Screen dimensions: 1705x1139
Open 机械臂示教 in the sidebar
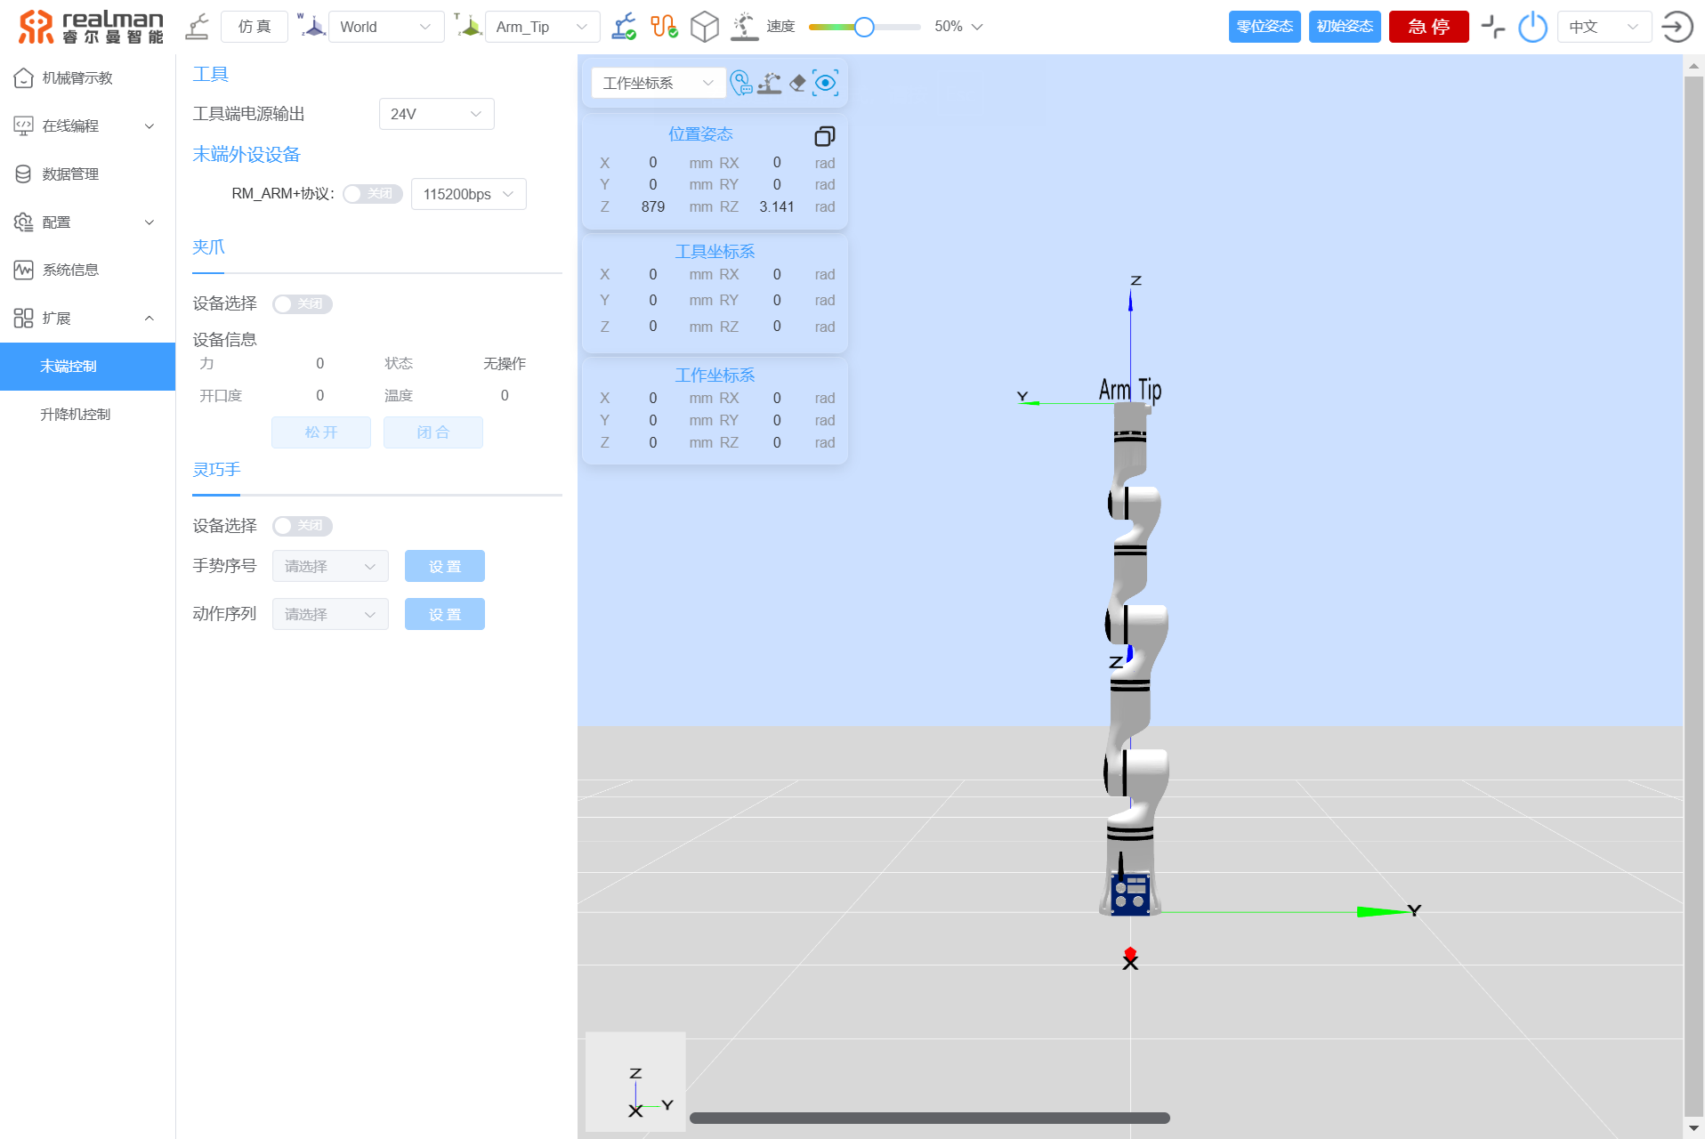(77, 78)
